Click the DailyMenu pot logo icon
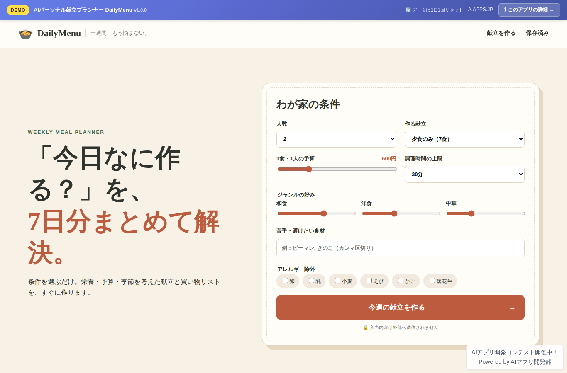 [x=26, y=33]
